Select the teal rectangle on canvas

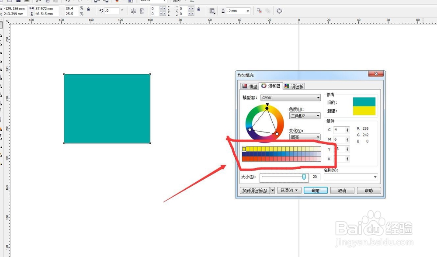tap(107, 109)
